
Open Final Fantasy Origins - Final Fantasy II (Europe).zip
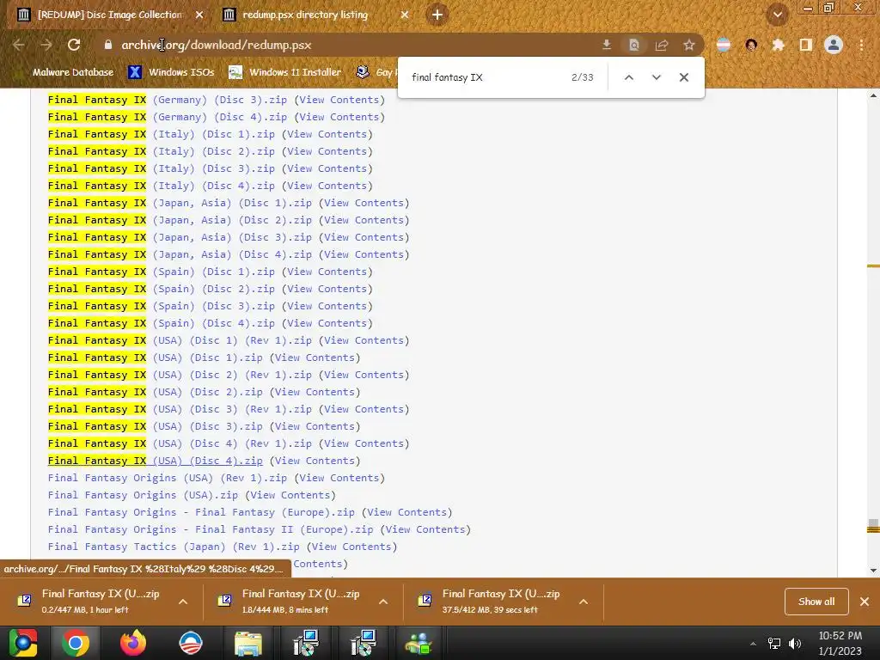tap(211, 529)
